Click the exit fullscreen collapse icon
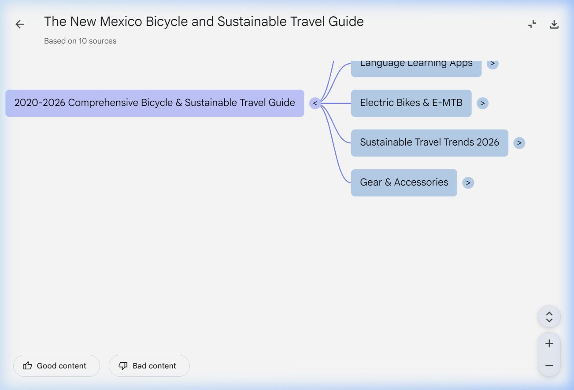Image resolution: width=574 pixels, height=390 pixels. pyautogui.click(x=532, y=24)
